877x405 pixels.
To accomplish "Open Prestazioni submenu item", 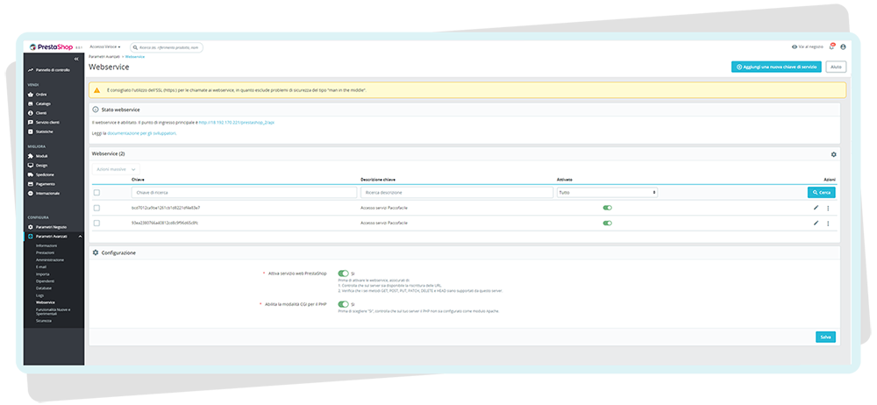I will 45,252.
